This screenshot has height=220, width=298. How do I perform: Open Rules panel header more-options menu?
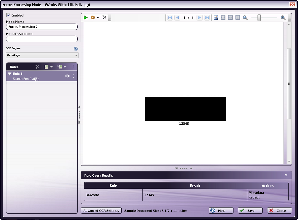tap(73, 67)
